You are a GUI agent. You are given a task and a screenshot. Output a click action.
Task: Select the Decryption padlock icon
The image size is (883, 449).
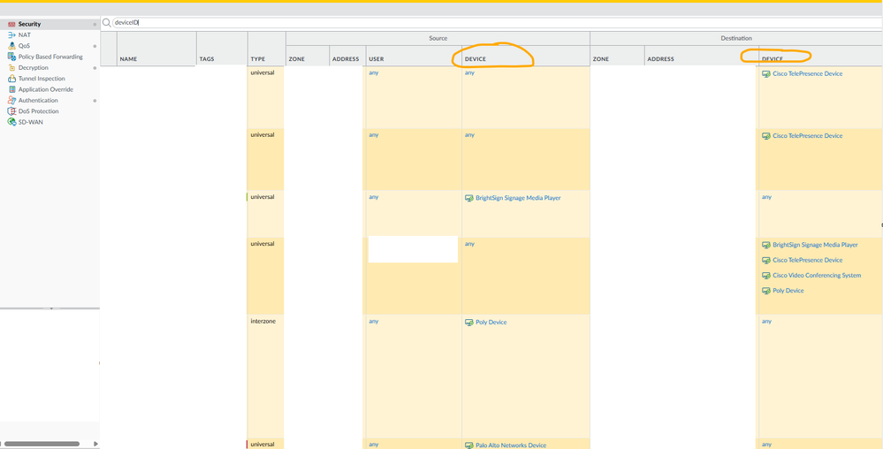pos(11,67)
